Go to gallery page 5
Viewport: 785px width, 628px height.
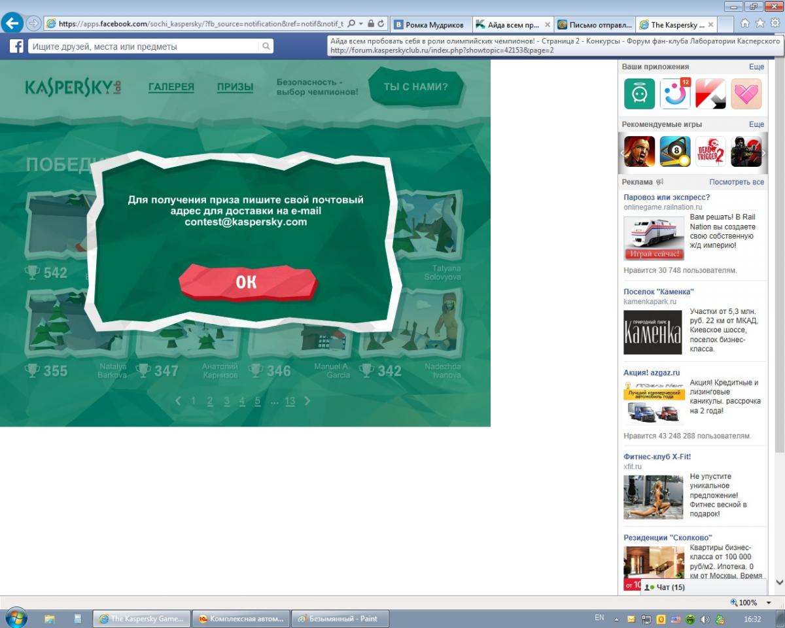click(x=258, y=401)
